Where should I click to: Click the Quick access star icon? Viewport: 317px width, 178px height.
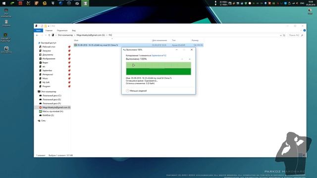coord(39,43)
